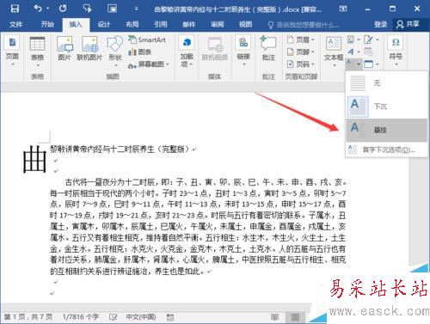Screen dimensions: 430x324
Task: Click the Drop Cap button in ribbon
Action: 353,64
